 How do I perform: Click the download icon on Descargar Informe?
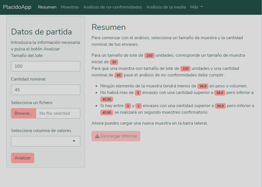97,136
